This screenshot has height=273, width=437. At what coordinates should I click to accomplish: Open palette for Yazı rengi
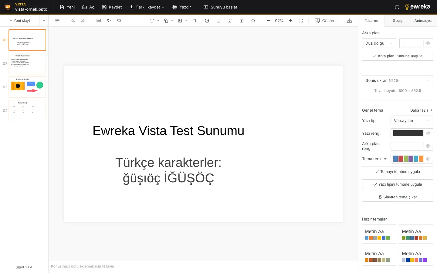click(x=428, y=133)
